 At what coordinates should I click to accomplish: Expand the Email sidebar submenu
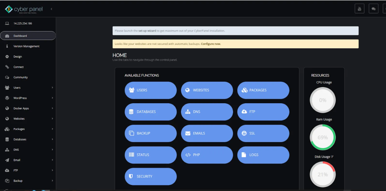tap(52, 160)
